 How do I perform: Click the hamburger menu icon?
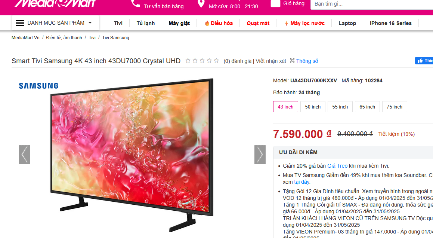coord(19,23)
